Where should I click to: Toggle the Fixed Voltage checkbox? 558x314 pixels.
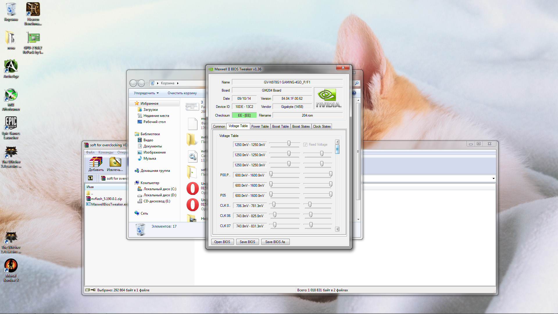(305, 144)
